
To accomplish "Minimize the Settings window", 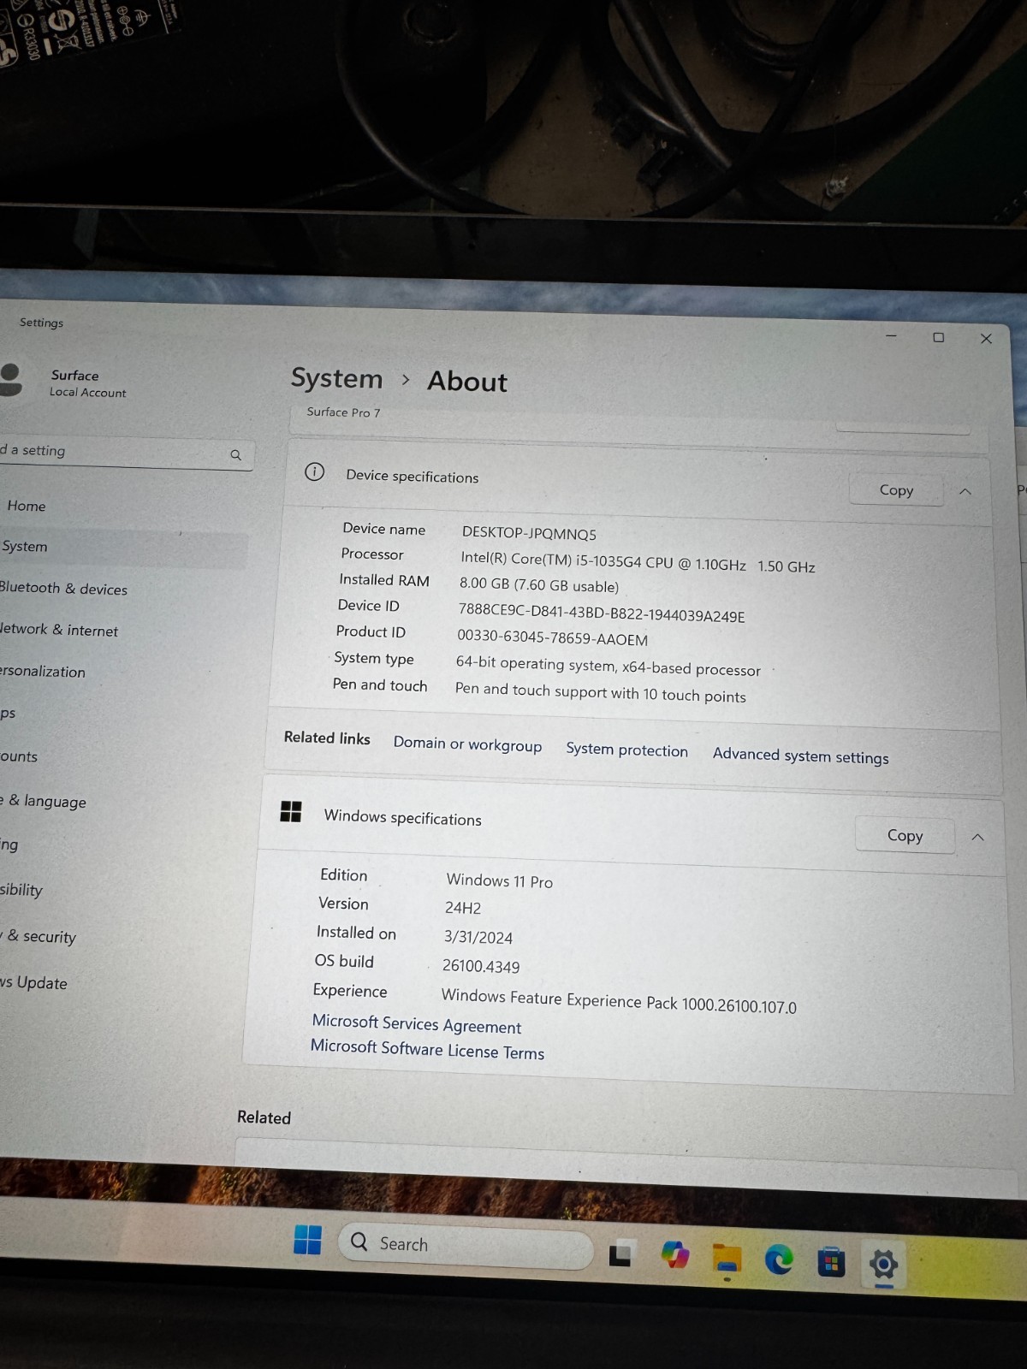I will (x=891, y=336).
